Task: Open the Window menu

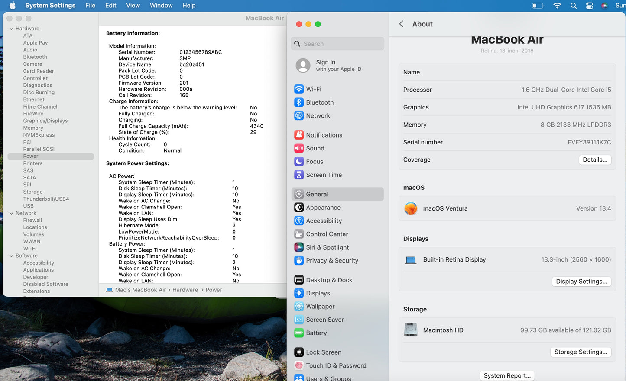Action: (161, 6)
